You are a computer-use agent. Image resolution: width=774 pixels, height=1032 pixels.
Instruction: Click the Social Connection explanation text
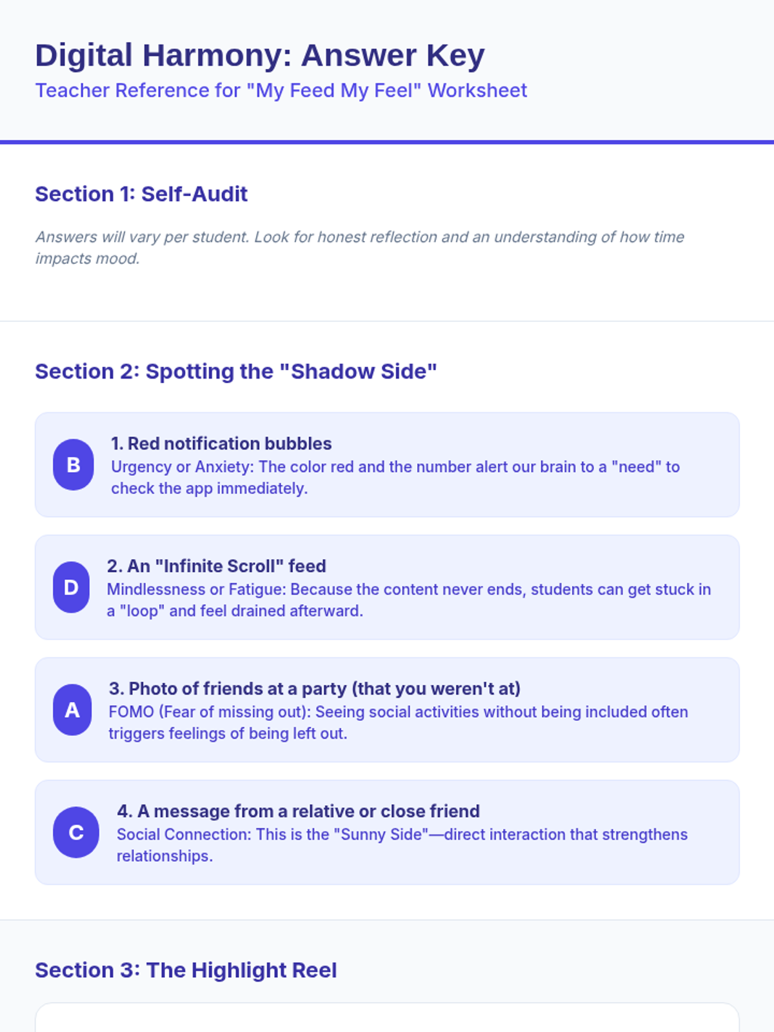402,845
